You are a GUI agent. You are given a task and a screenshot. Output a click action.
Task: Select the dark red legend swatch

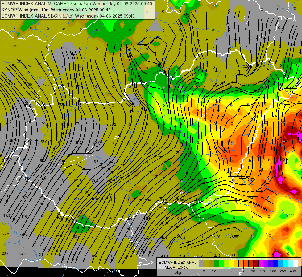(x=256, y=263)
